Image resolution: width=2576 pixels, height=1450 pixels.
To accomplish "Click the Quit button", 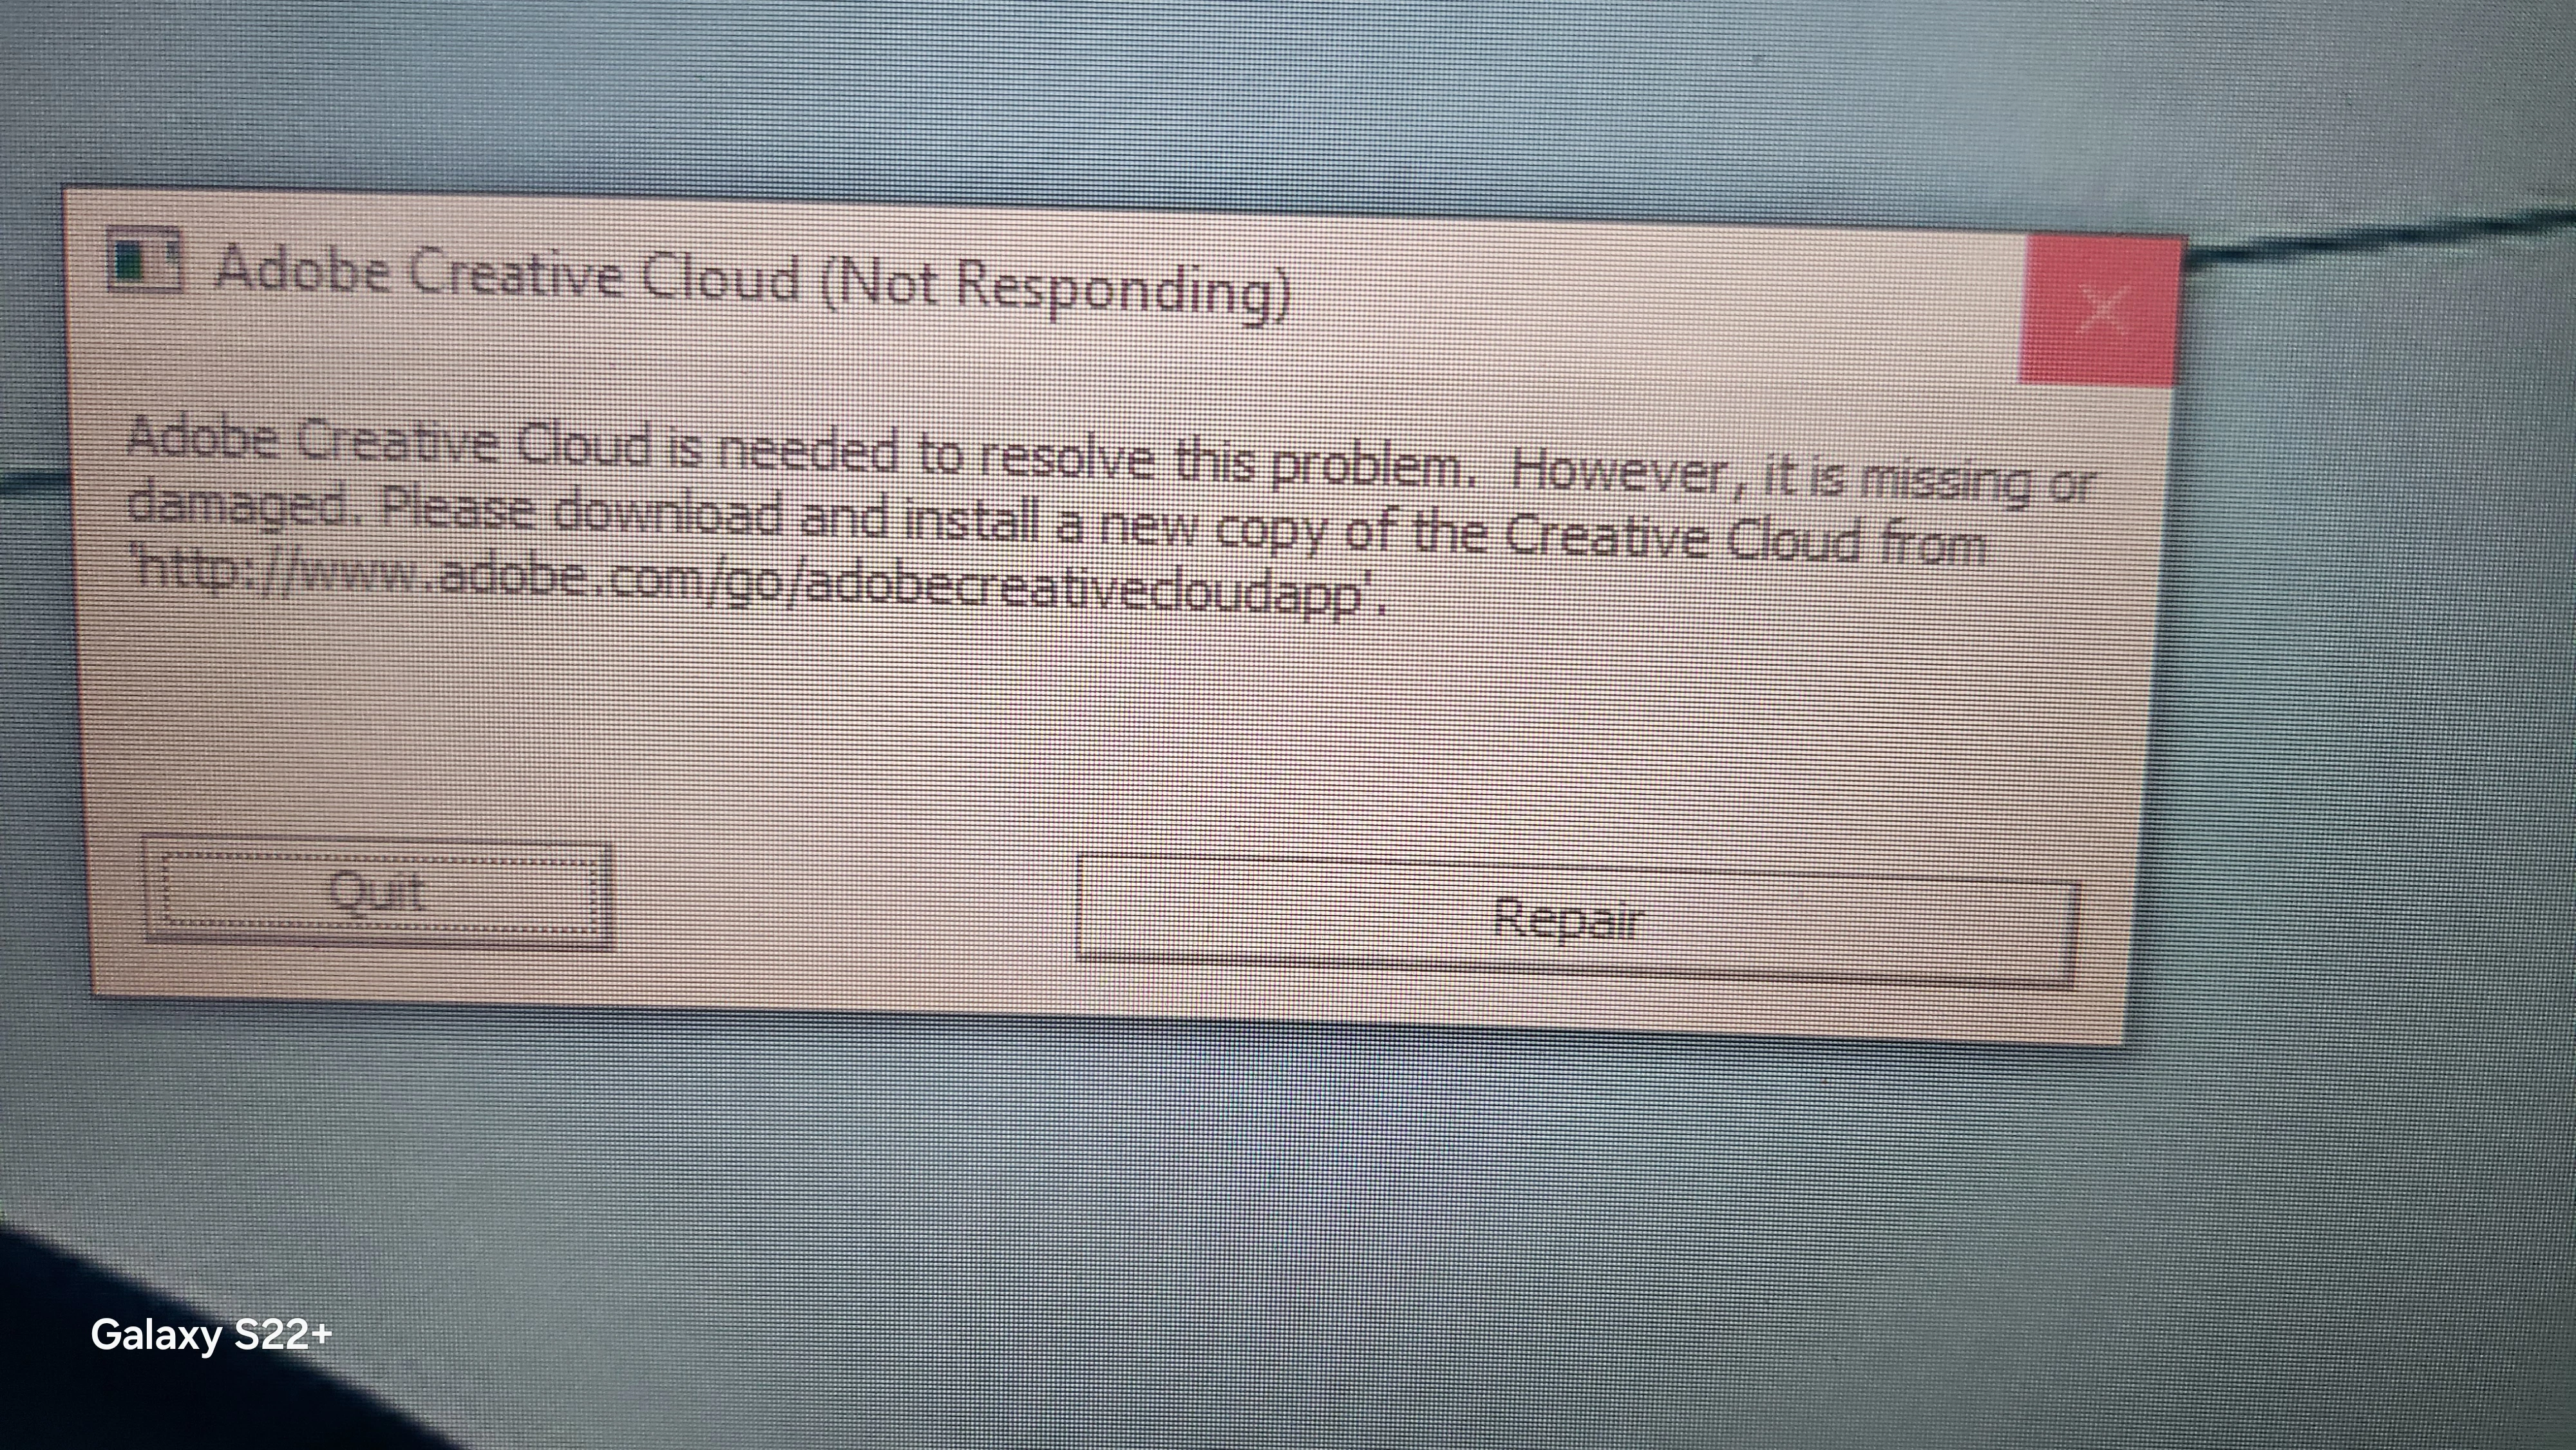I will 378,892.
